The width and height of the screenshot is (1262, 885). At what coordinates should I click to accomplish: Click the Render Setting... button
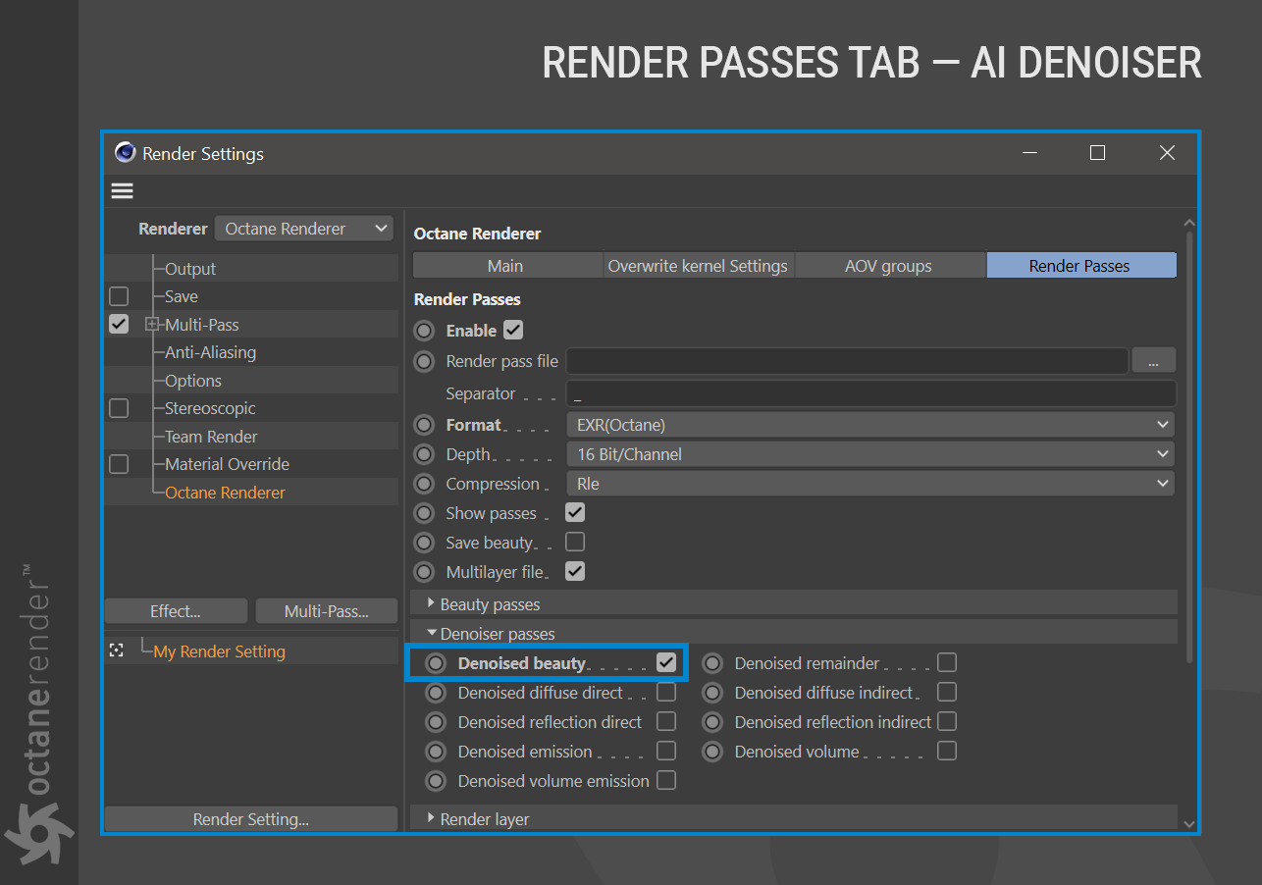click(251, 819)
